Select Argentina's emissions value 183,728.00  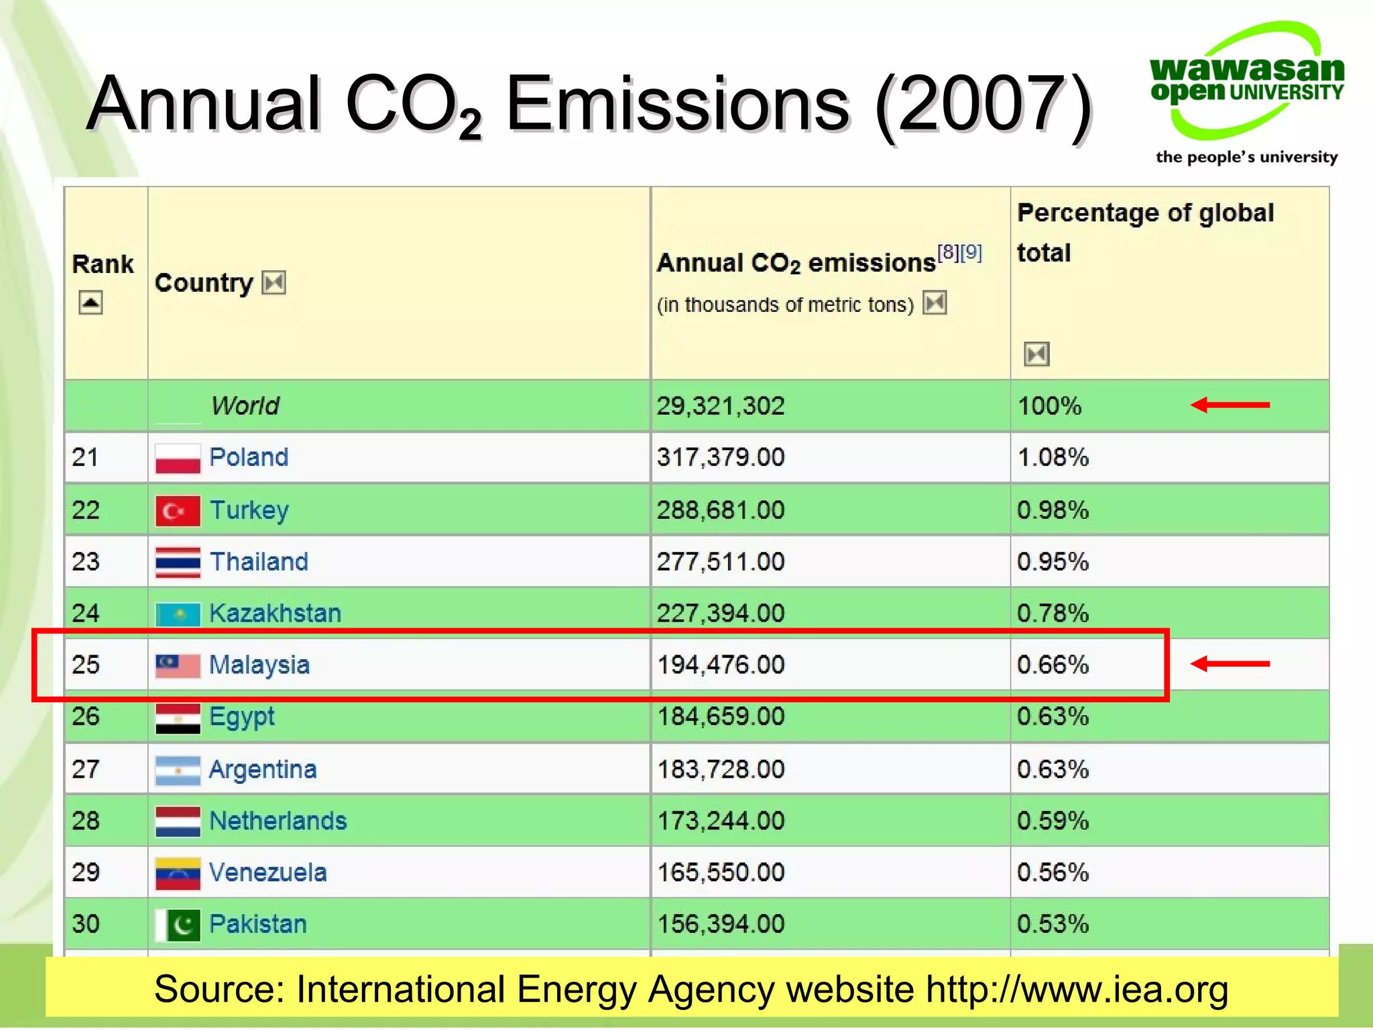click(721, 769)
